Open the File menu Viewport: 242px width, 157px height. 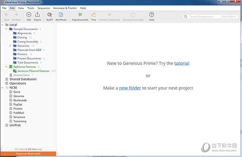4,8
